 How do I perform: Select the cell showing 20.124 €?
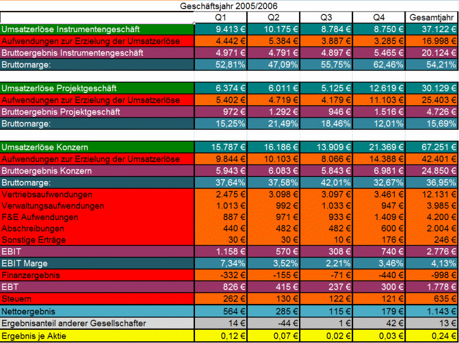[x=432, y=53]
